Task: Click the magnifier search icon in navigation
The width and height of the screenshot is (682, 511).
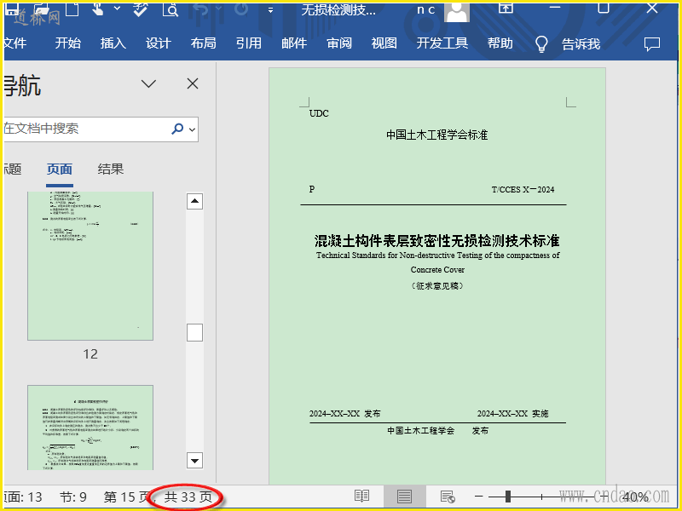Action: (177, 129)
